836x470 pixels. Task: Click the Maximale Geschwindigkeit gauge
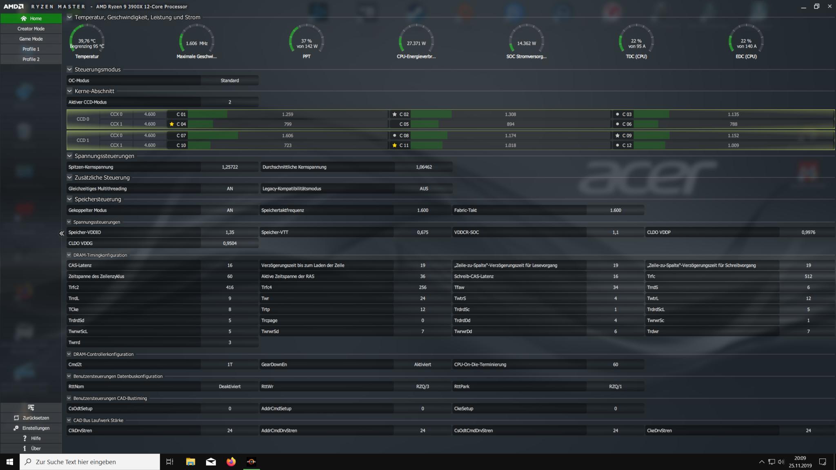[x=197, y=41]
